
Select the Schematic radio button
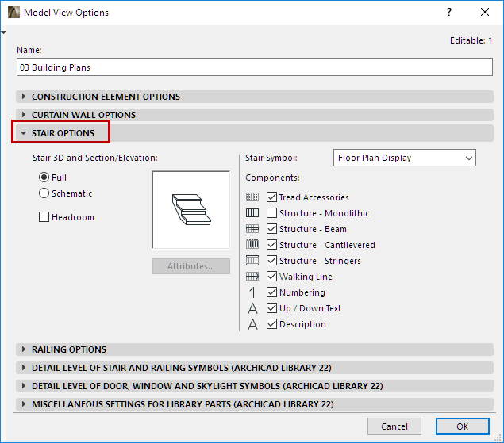(44, 193)
